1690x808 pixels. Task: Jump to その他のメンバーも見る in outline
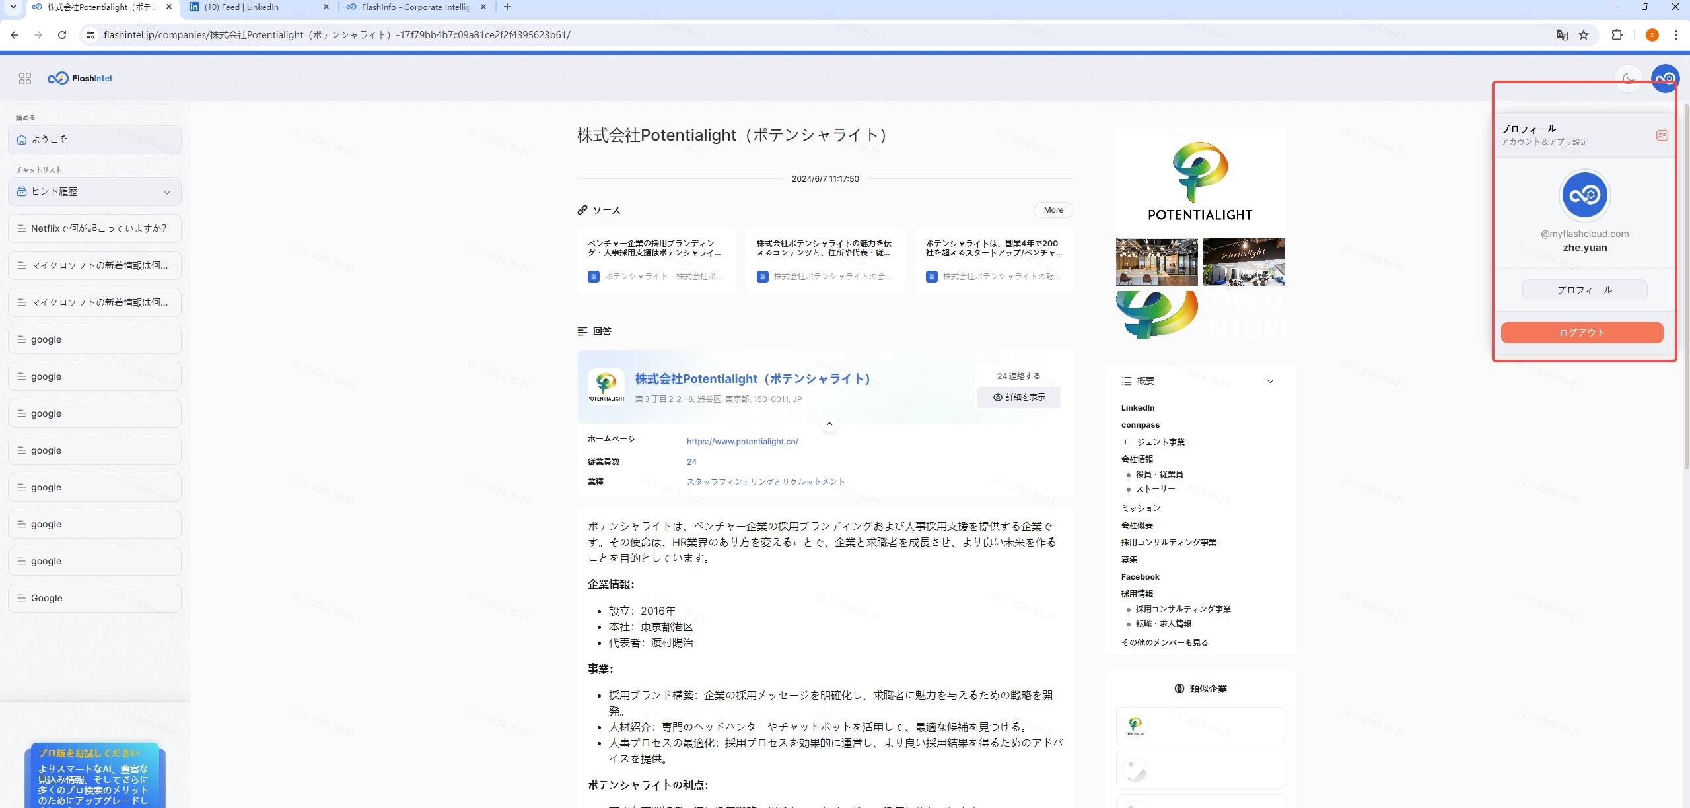point(1164,643)
